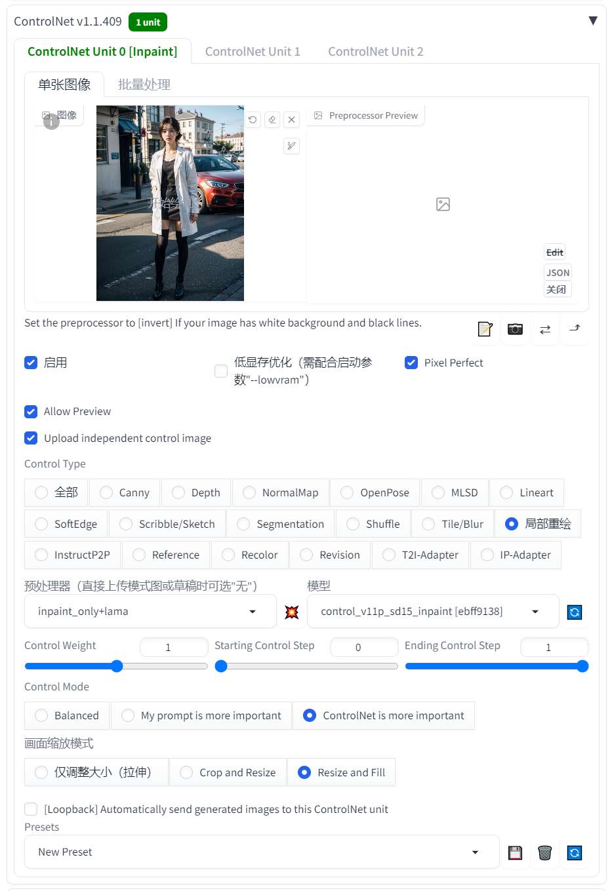The image size is (612, 891).
Task: Choose SoftEdge control type
Action: [66, 524]
